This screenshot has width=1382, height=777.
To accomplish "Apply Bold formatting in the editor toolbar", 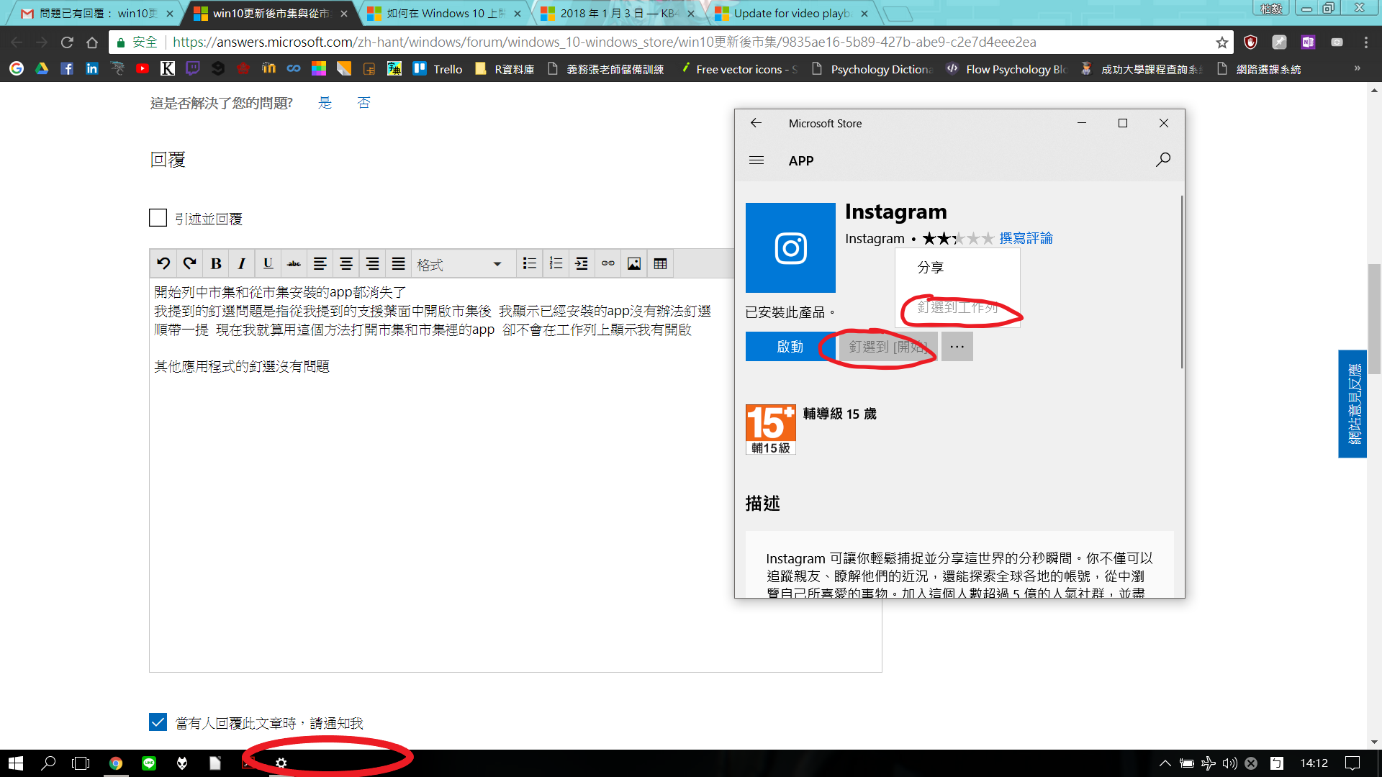I will tap(215, 263).
